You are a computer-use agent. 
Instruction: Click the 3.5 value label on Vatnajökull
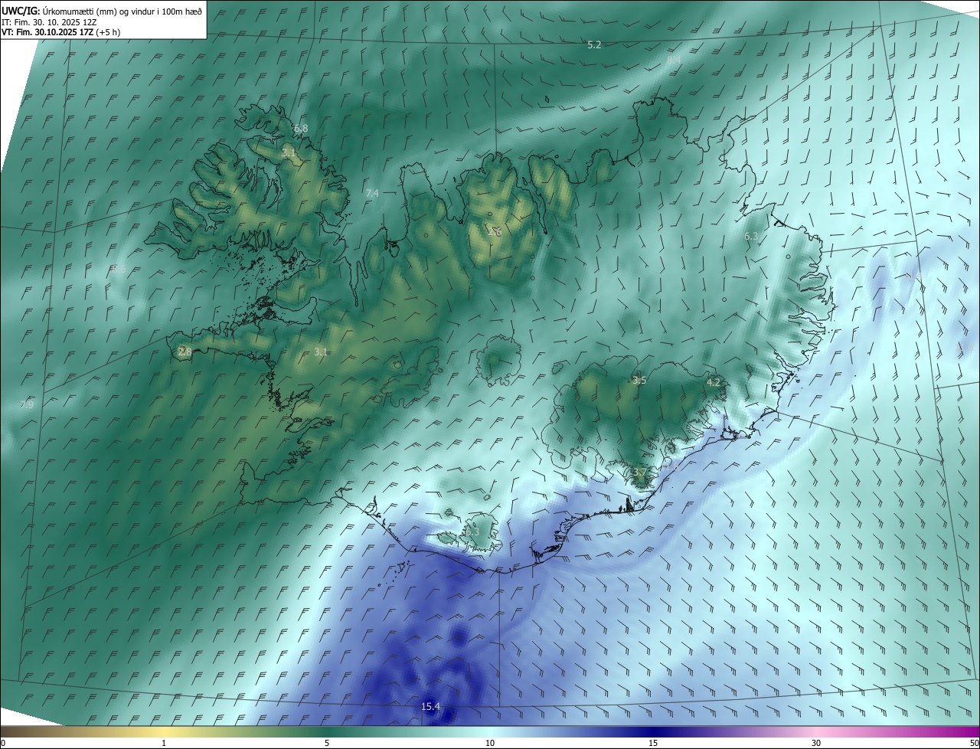coord(639,380)
